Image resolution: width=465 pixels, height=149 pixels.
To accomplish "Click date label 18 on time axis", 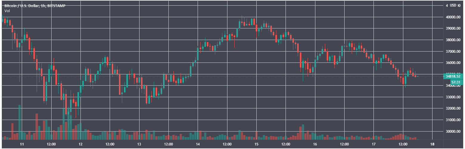I will click(x=433, y=144).
